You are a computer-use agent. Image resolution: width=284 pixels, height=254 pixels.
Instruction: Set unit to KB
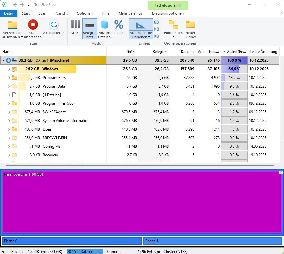[x=156, y=36]
